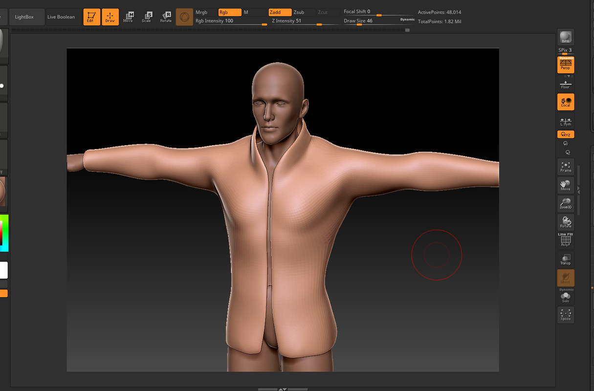Image resolution: width=594 pixels, height=391 pixels.
Task: Switch sculpting mode to Zsub
Action: pos(300,12)
